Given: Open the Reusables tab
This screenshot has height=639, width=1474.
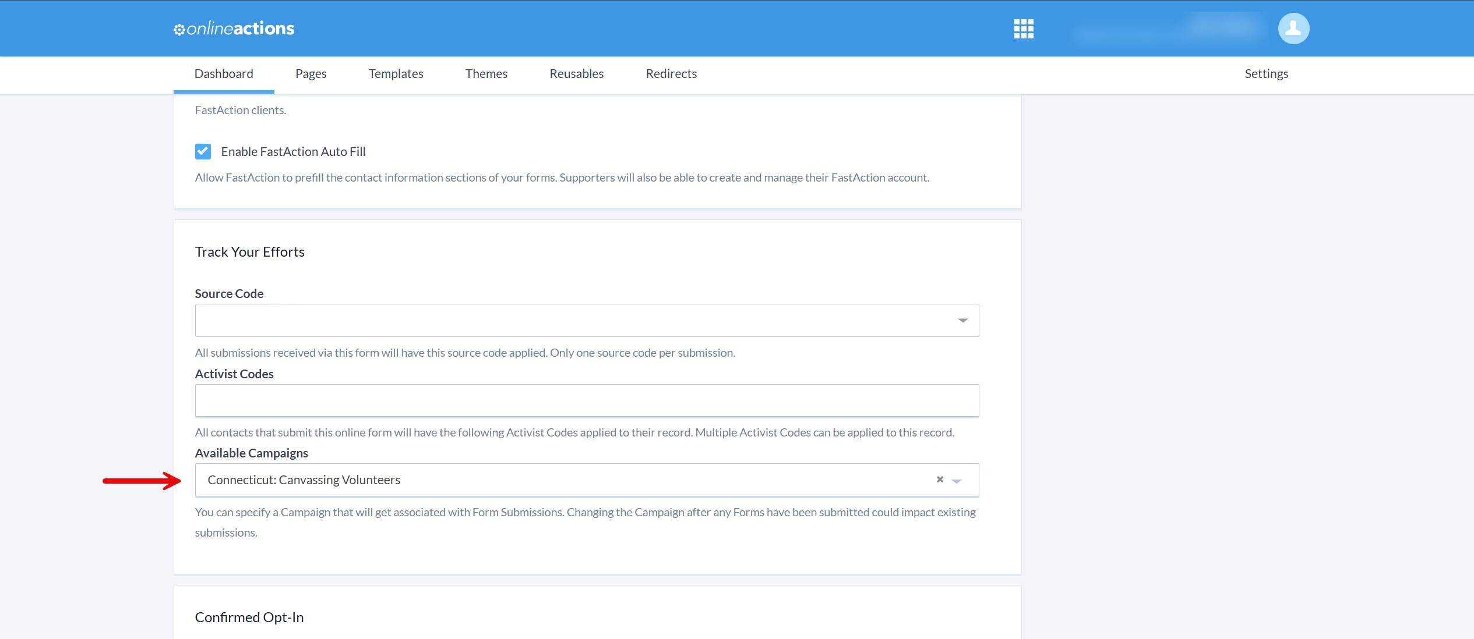Looking at the screenshot, I should (576, 74).
